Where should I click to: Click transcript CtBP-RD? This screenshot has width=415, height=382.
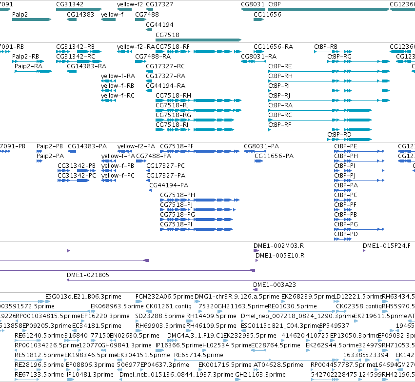(349, 140)
